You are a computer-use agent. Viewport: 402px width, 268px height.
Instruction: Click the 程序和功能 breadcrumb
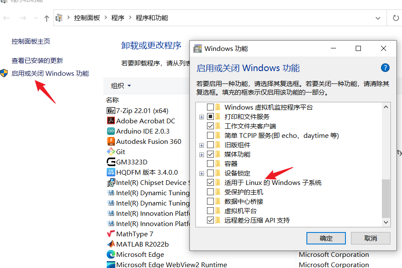(x=152, y=18)
